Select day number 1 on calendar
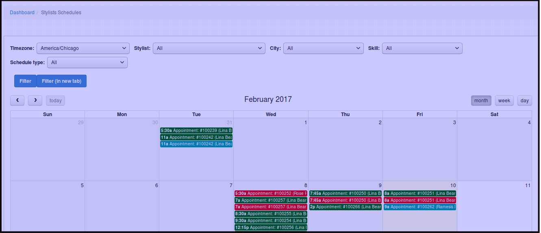541x233 pixels. point(306,123)
